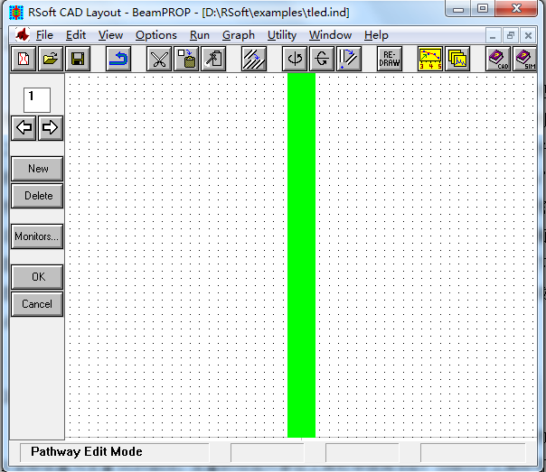Click the diagonal stripes pattern toolbar icon
This screenshot has height=472, width=546.
coord(254,59)
